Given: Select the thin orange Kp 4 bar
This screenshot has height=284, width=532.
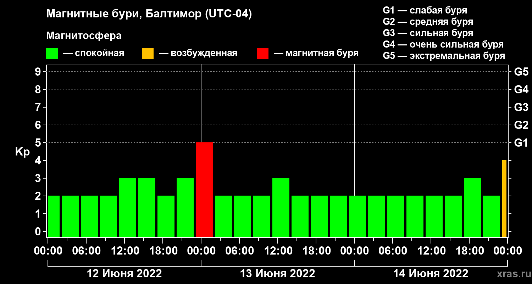Looking at the screenshot, I should pos(504,198).
